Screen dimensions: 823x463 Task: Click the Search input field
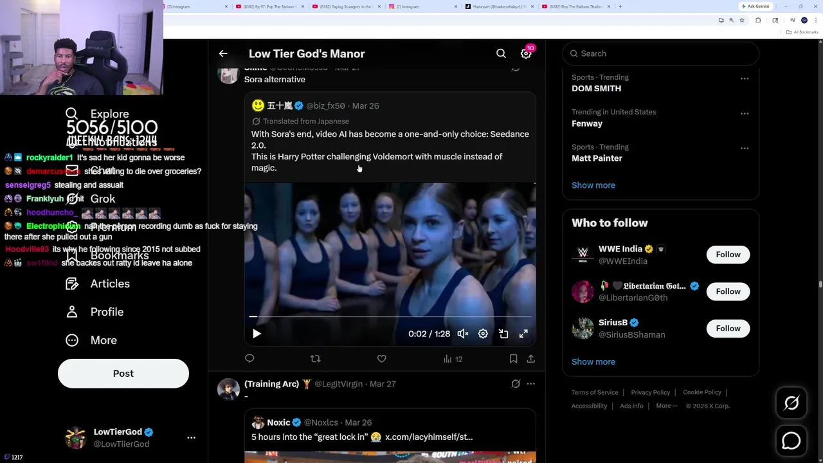point(661,53)
